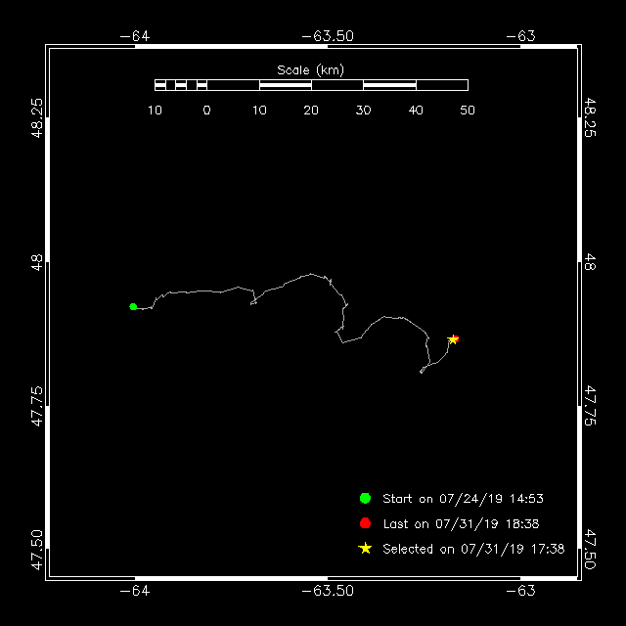This screenshot has height=626, width=626.
Task: Click the scale bar segment between 10 and 20
Action: [286, 85]
